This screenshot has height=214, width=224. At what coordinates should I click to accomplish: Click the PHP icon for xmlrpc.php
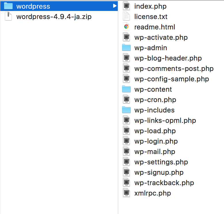(126, 193)
